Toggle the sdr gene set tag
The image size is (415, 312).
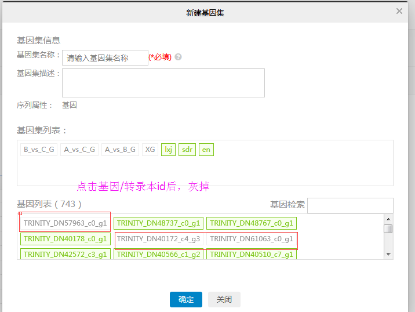[187, 150]
